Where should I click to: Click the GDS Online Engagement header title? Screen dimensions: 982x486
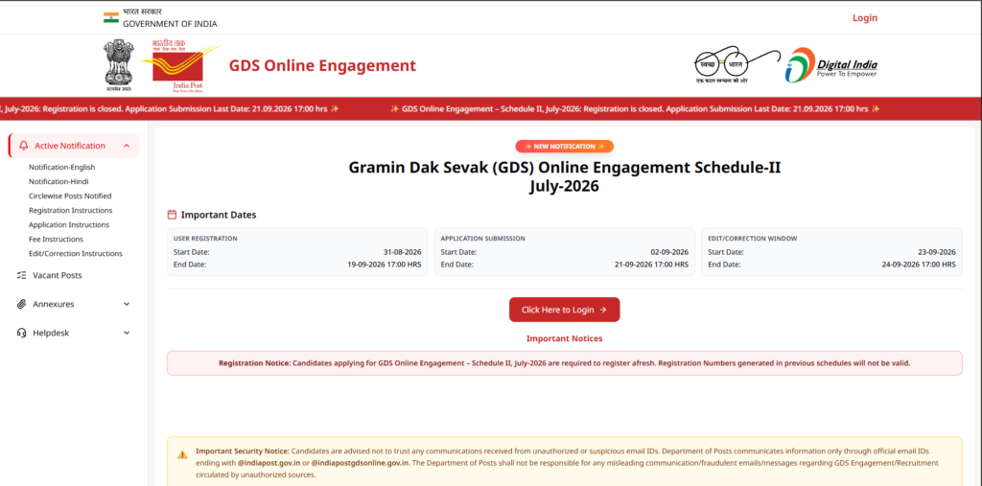pos(322,66)
